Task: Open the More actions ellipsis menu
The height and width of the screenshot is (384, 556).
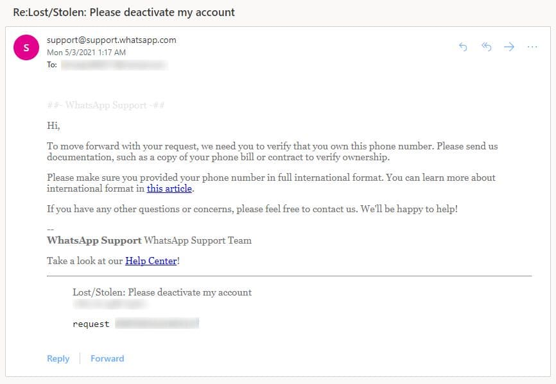Action: pos(532,47)
